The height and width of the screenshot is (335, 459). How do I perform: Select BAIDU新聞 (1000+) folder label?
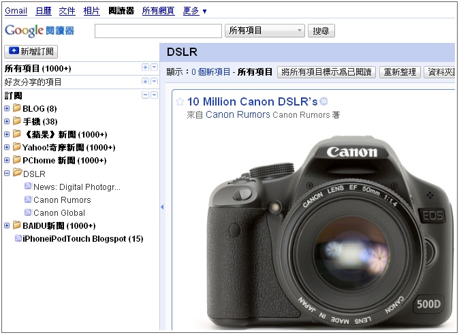pyautogui.click(x=59, y=225)
